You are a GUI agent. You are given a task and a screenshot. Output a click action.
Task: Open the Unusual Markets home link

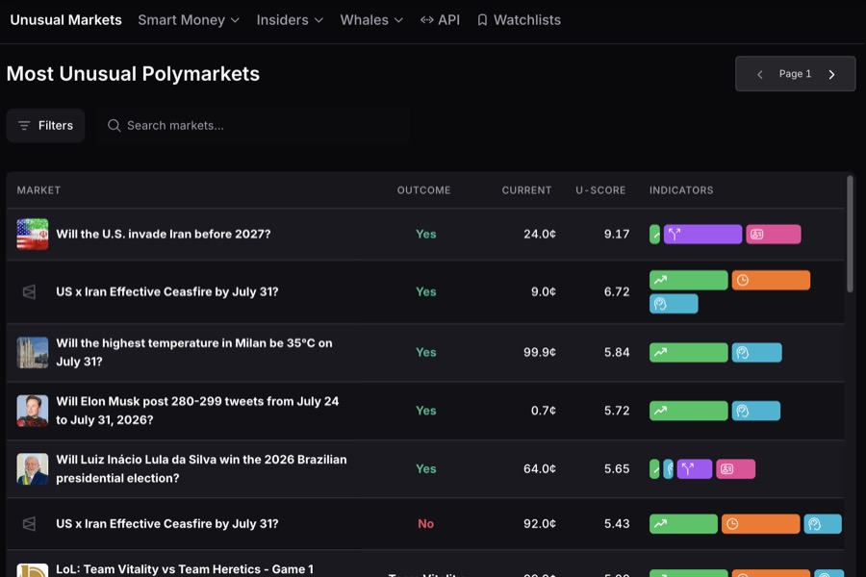pyautogui.click(x=65, y=20)
